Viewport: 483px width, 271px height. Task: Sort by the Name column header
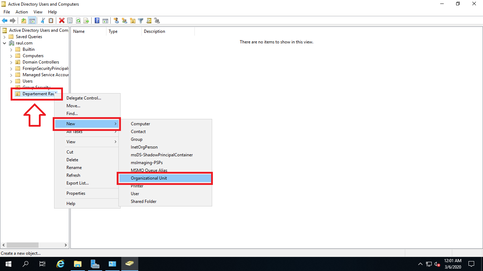tap(78, 31)
